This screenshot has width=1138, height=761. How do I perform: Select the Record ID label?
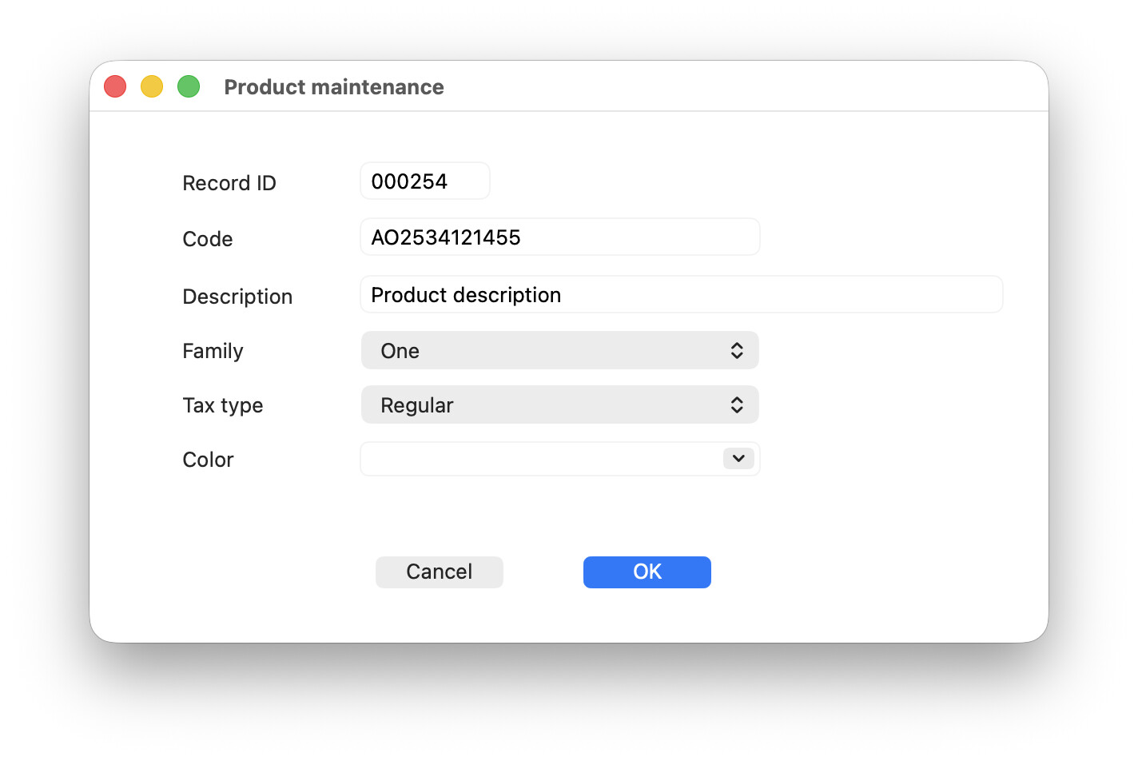pyautogui.click(x=229, y=183)
